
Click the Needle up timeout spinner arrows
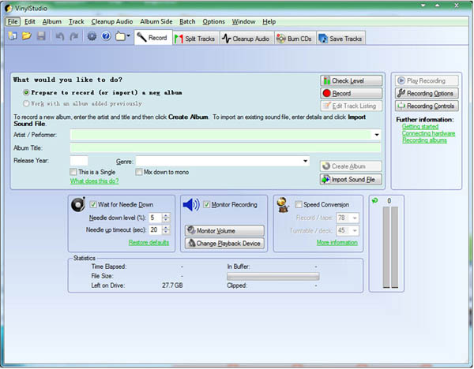166,230
